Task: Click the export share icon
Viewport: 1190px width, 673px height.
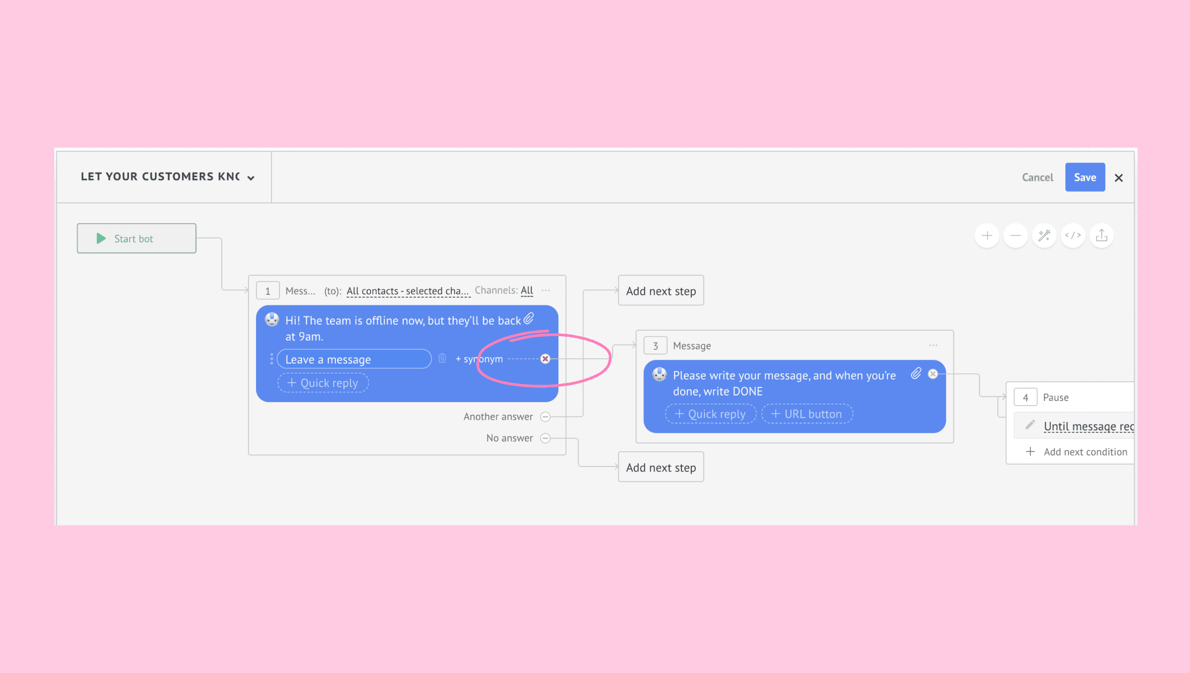Action: [1101, 235]
